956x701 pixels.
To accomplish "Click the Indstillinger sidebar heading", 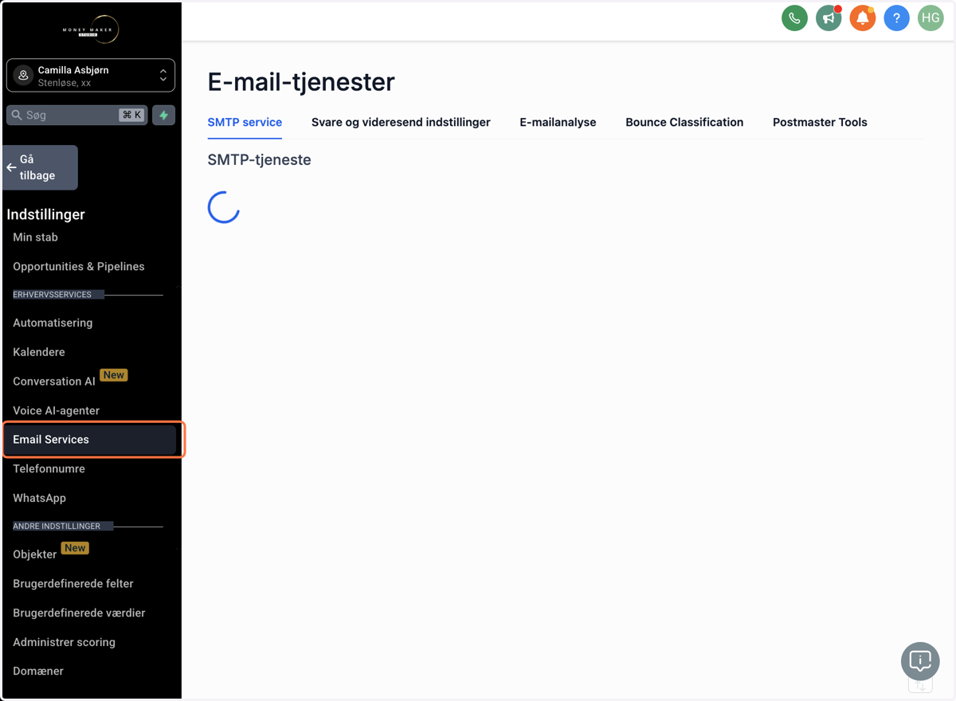I will [45, 214].
